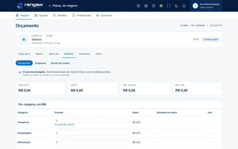Click the Uso column header
238x149 pixels.
click(x=210, y=112)
